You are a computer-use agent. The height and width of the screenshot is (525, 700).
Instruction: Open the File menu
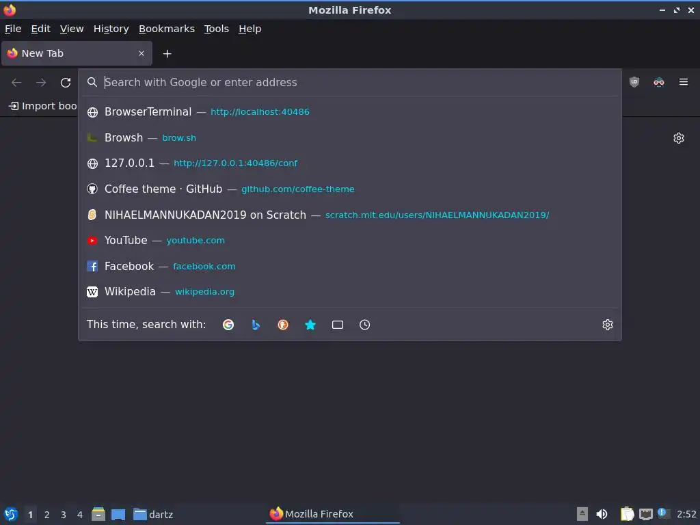click(x=13, y=29)
